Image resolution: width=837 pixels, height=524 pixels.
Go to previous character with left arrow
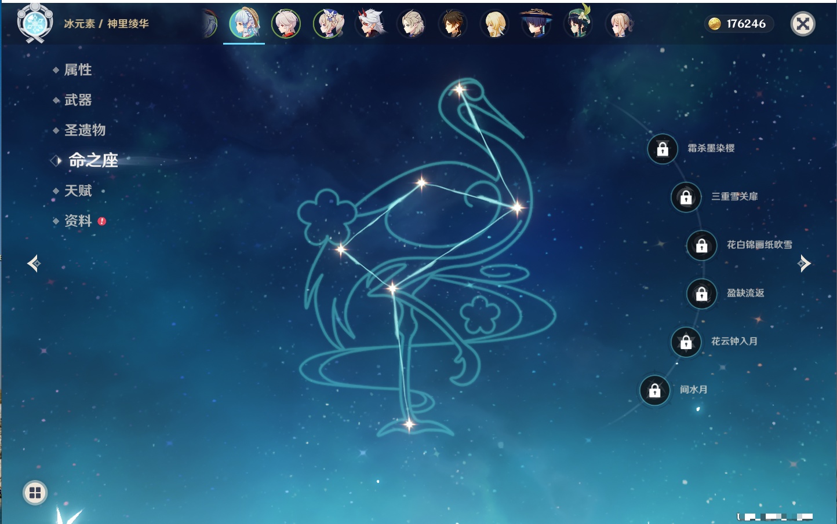pyautogui.click(x=34, y=263)
